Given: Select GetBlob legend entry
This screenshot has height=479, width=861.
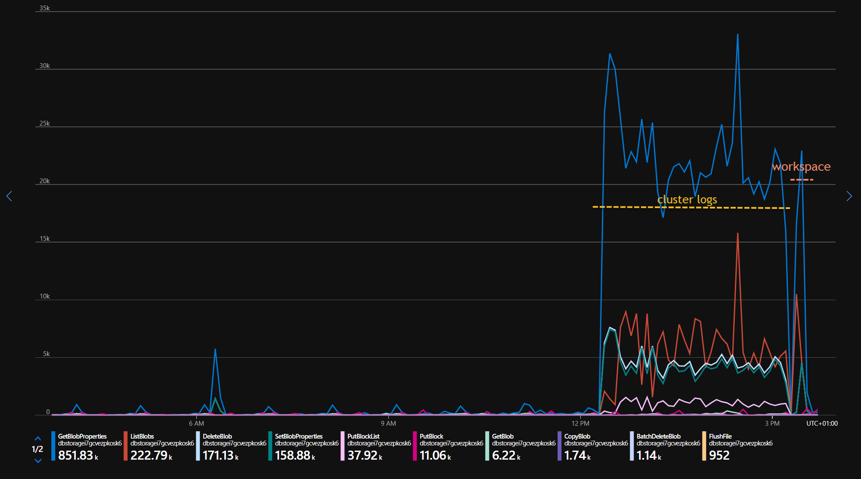Looking at the screenshot, I should [x=520, y=446].
